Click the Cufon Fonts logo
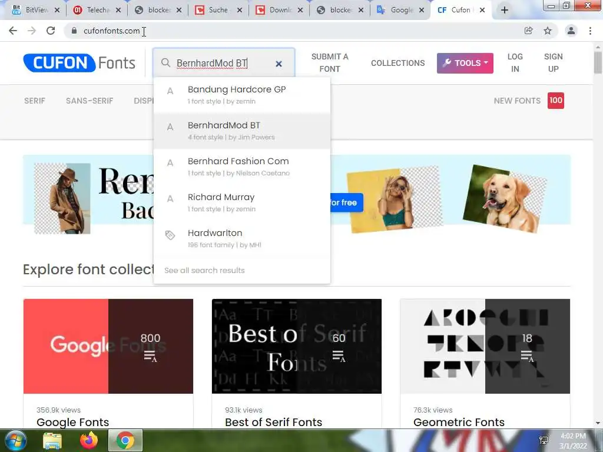603x452 pixels. tap(79, 62)
